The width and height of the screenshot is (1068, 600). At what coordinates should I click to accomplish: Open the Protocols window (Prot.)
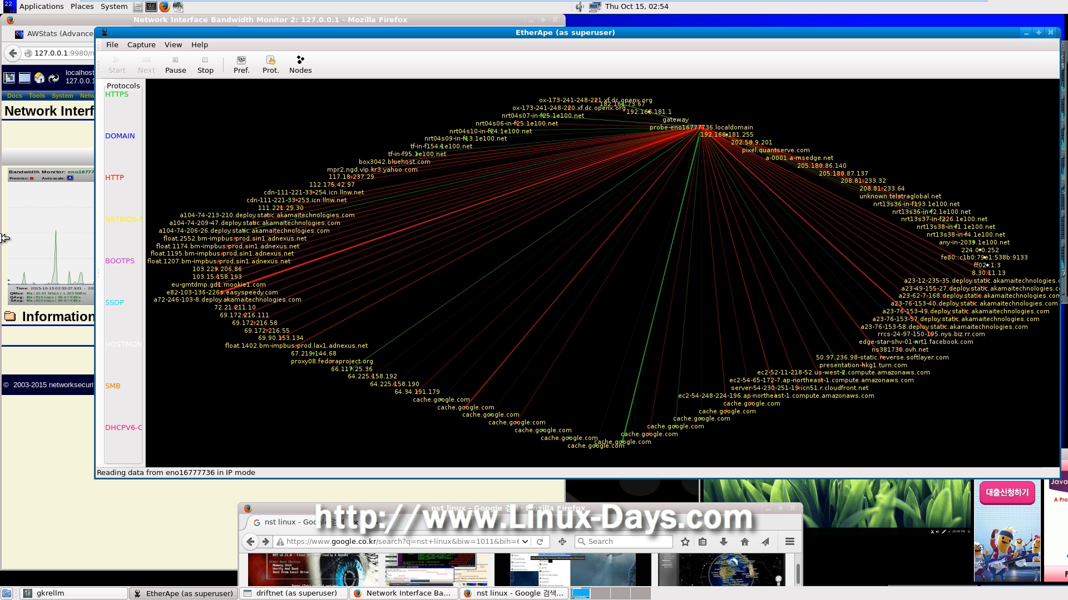[x=270, y=64]
